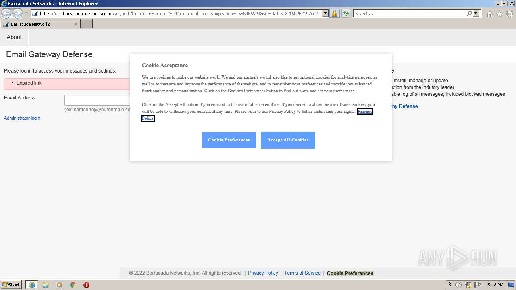Screen dimensions: 516x290
Task: Expand the address bar URL dropdown
Action: [325, 14]
